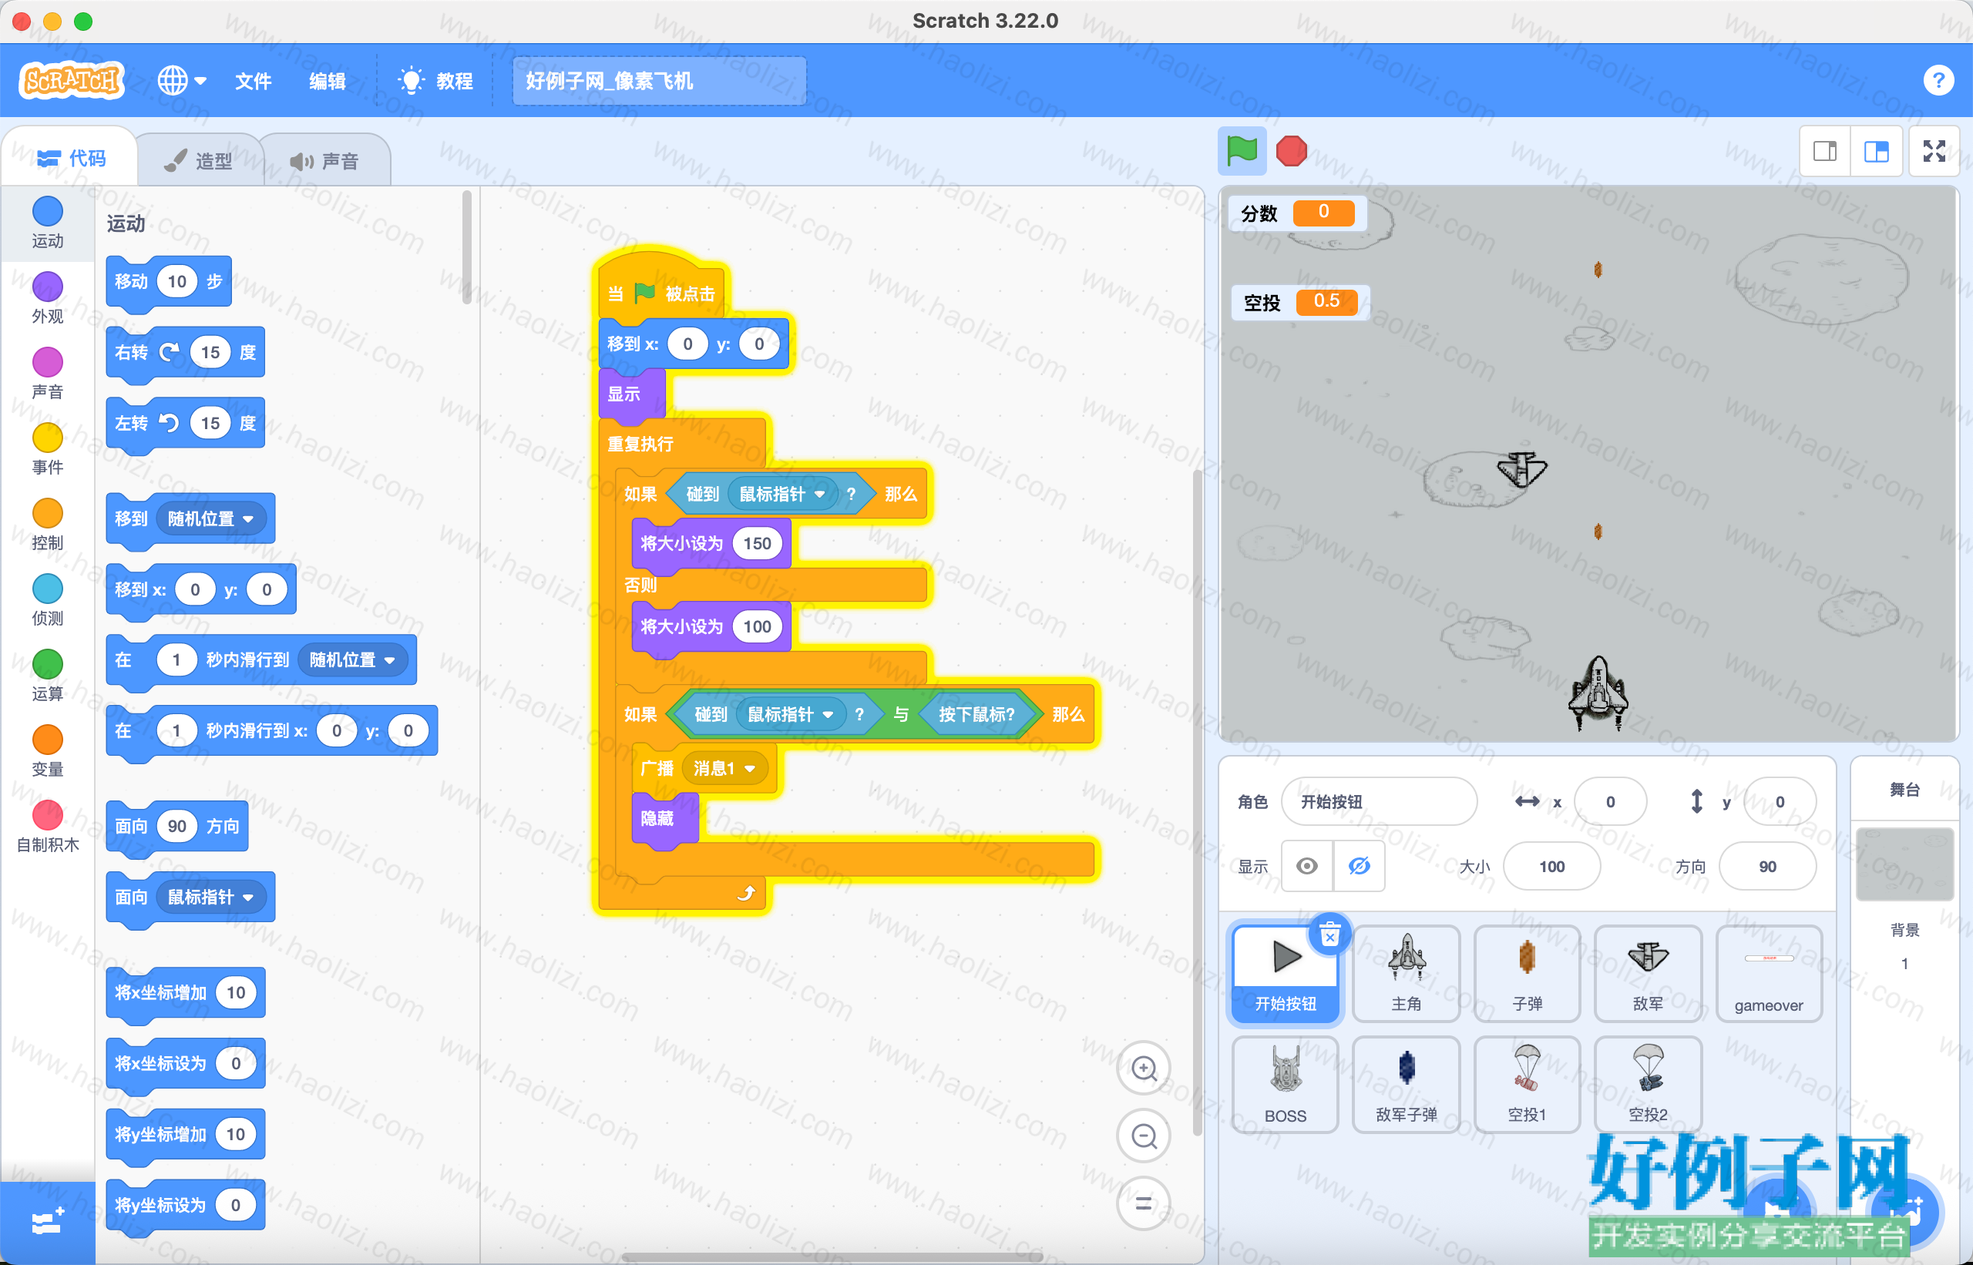Image resolution: width=1973 pixels, height=1265 pixels.
Task: Open 随机位置 dropdown in 移到 palette block
Action: pyautogui.click(x=210, y=518)
